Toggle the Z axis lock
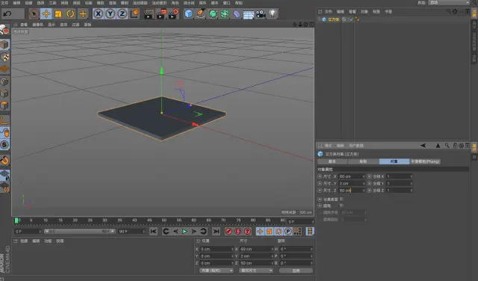 (x=122, y=14)
